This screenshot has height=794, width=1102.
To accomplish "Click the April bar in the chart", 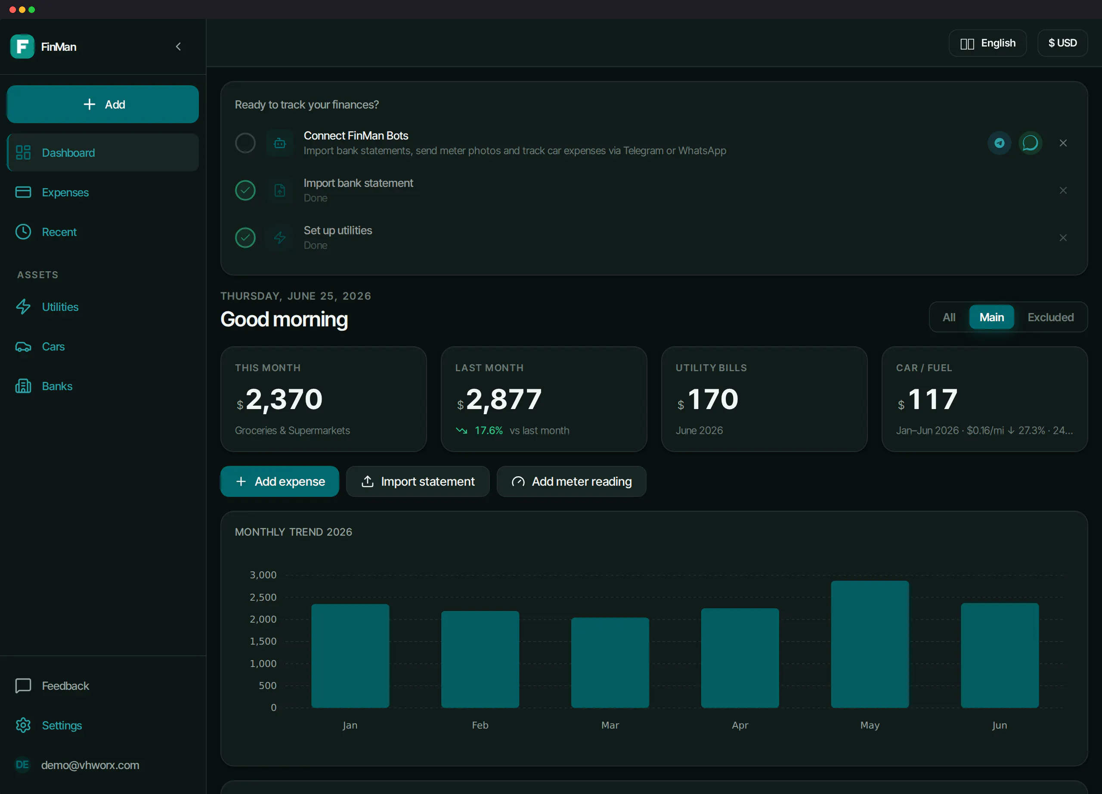I will tap(740, 658).
